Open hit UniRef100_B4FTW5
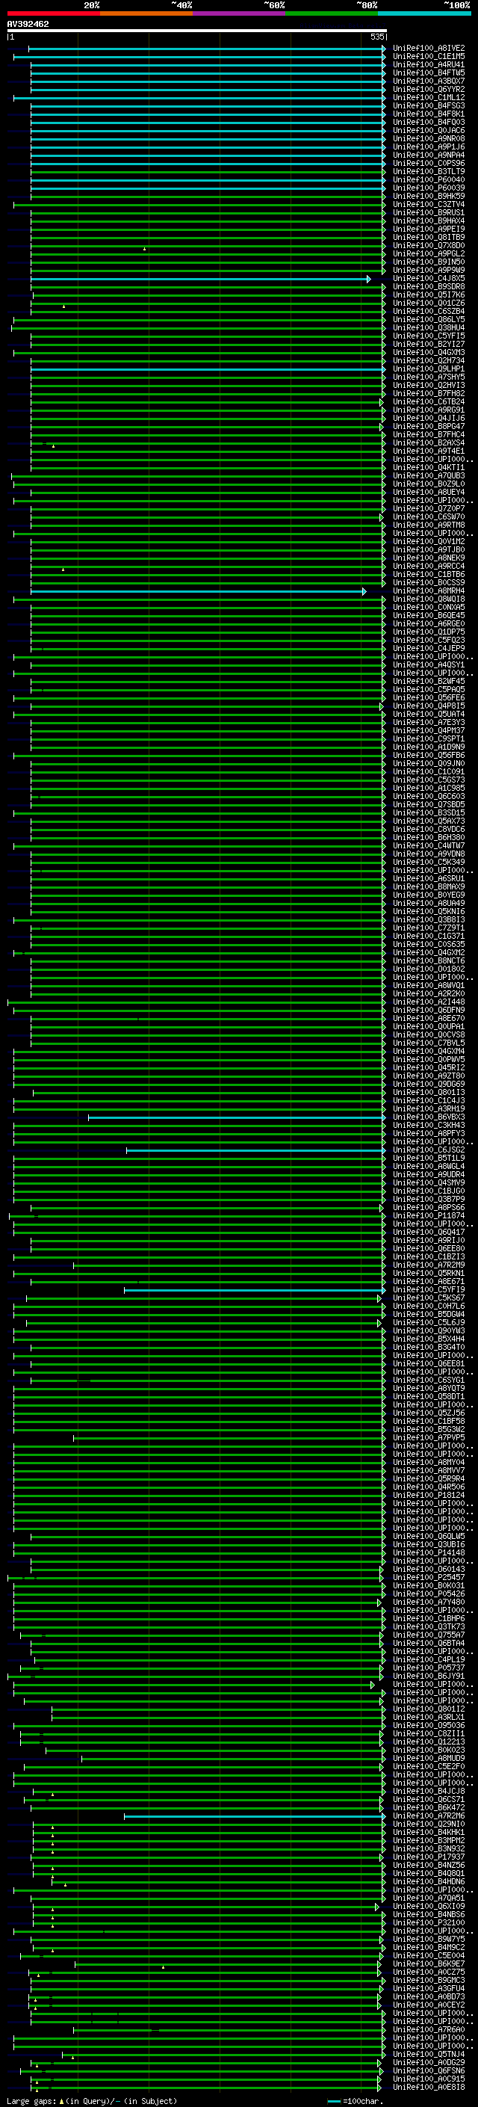Screen dimensions: 478x2107 [429, 73]
